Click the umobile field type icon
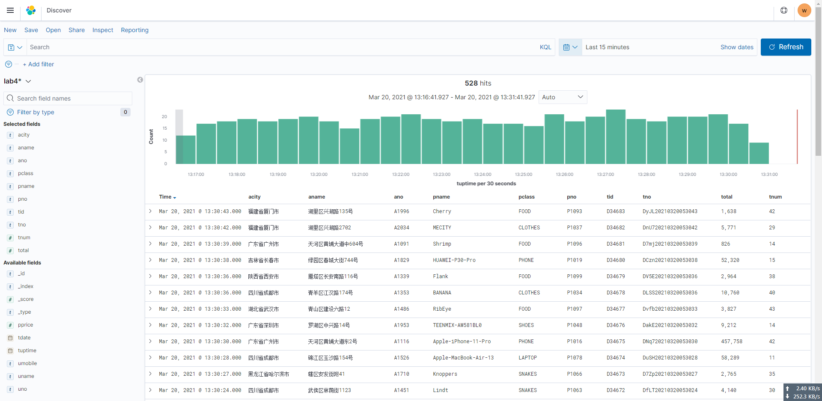The image size is (822, 401). click(x=10, y=363)
